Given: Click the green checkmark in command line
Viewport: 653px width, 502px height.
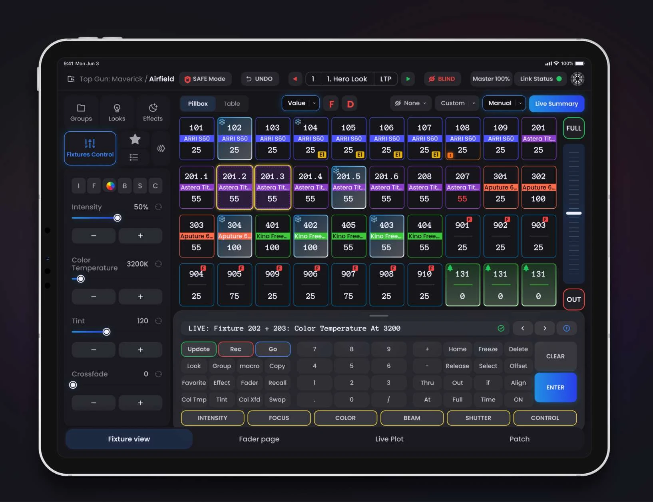Looking at the screenshot, I should point(501,328).
